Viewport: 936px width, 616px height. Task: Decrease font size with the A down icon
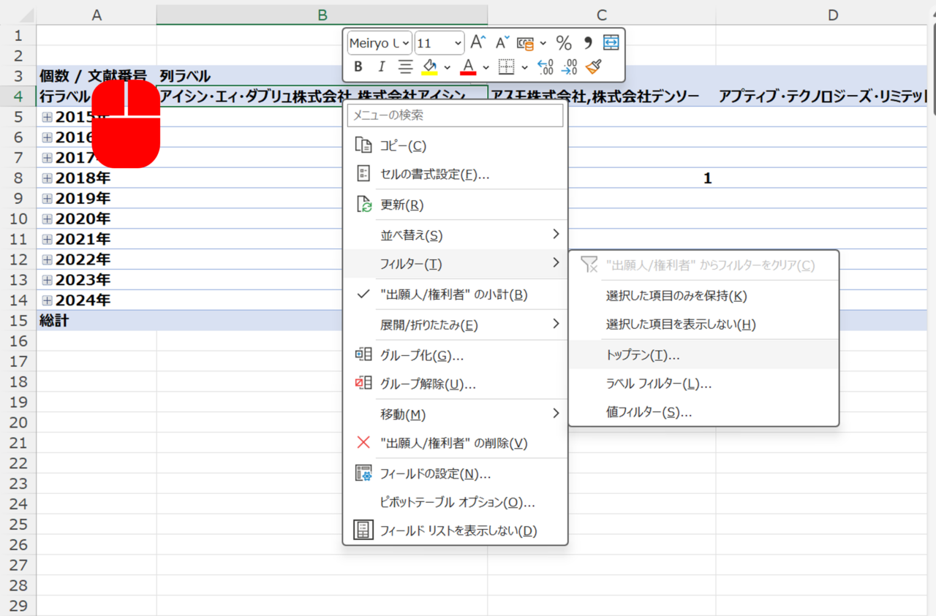(502, 42)
